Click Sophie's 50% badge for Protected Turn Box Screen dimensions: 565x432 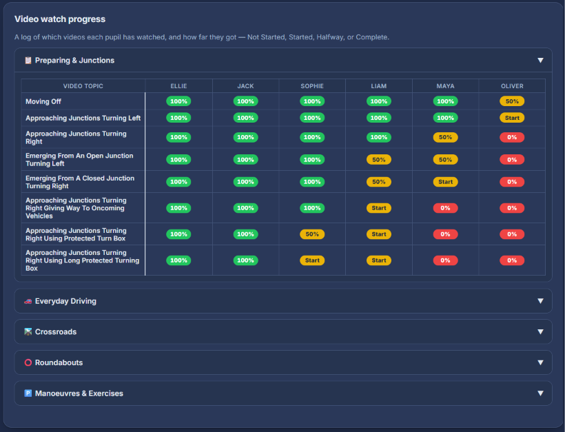click(312, 234)
